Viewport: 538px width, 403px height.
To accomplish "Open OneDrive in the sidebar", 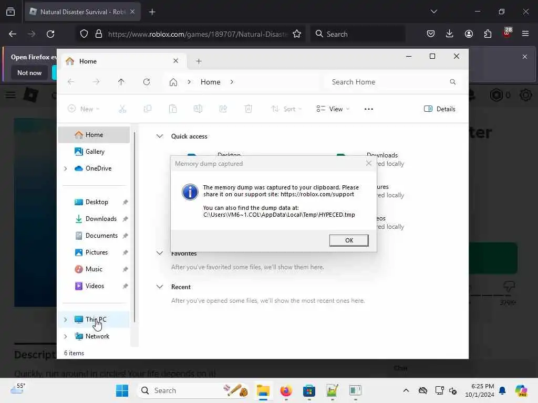I will click(x=98, y=168).
